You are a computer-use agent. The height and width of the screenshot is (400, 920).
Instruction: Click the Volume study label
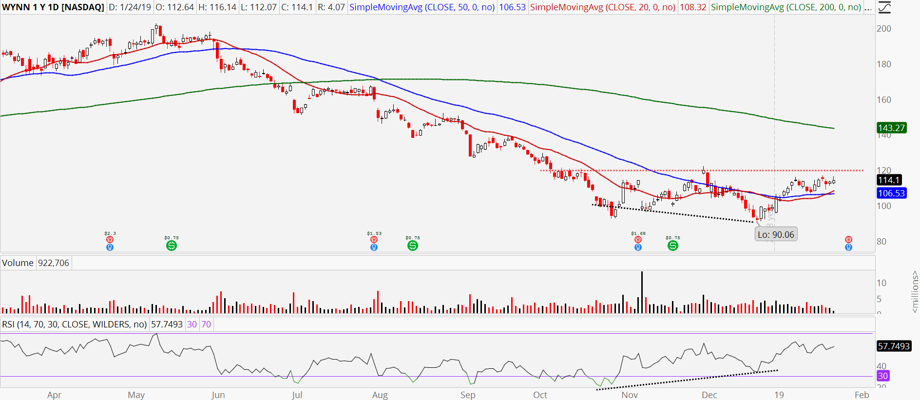(18, 263)
